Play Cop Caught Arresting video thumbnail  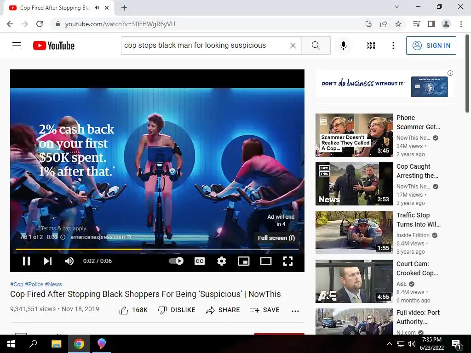tap(354, 184)
